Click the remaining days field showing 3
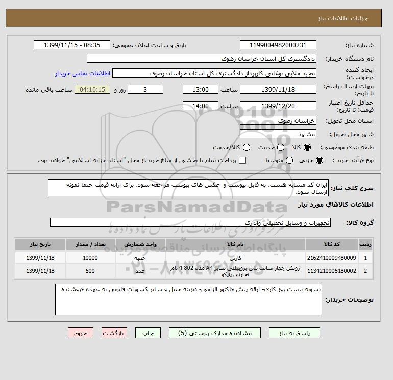This screenshot has width=393, height=380. coord(145,89)
